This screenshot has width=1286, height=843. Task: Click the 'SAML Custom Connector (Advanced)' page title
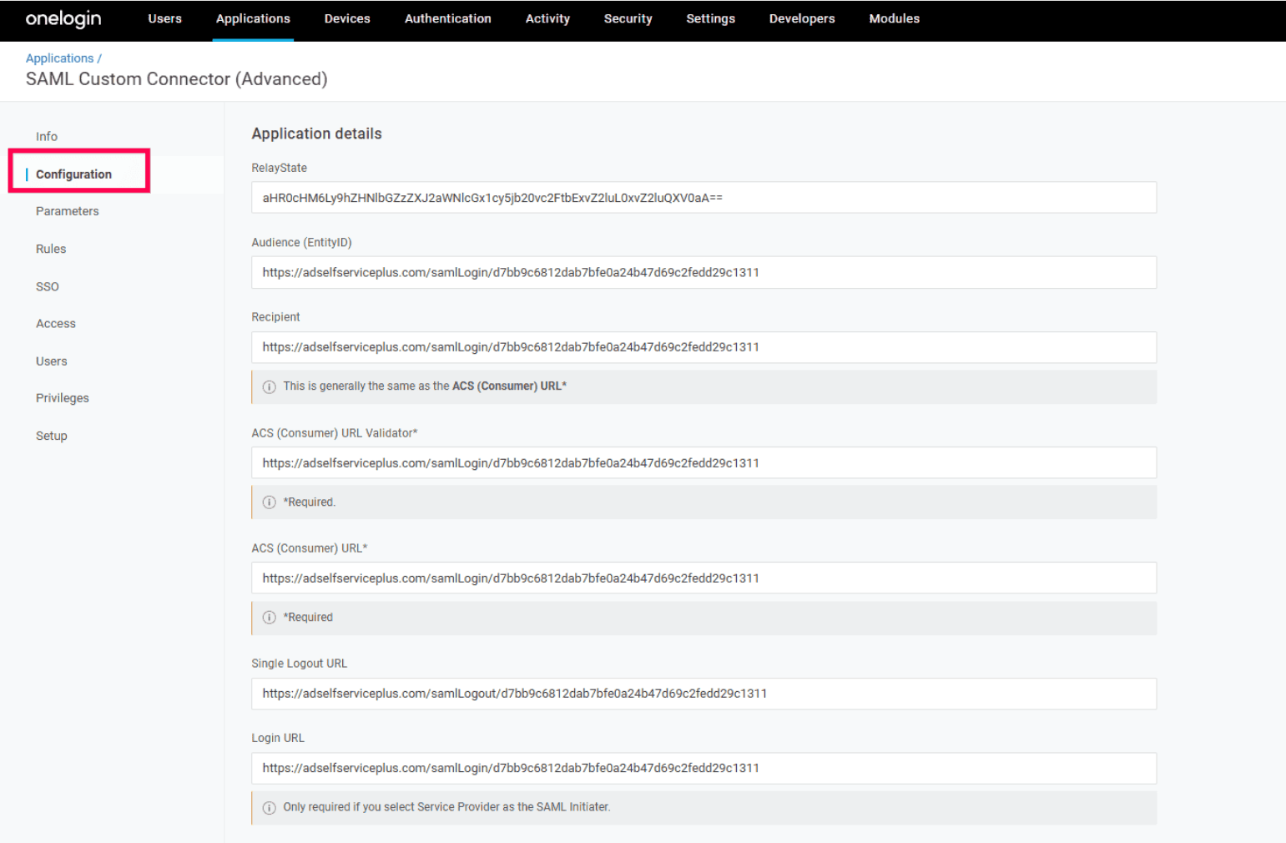click(177, 79)
